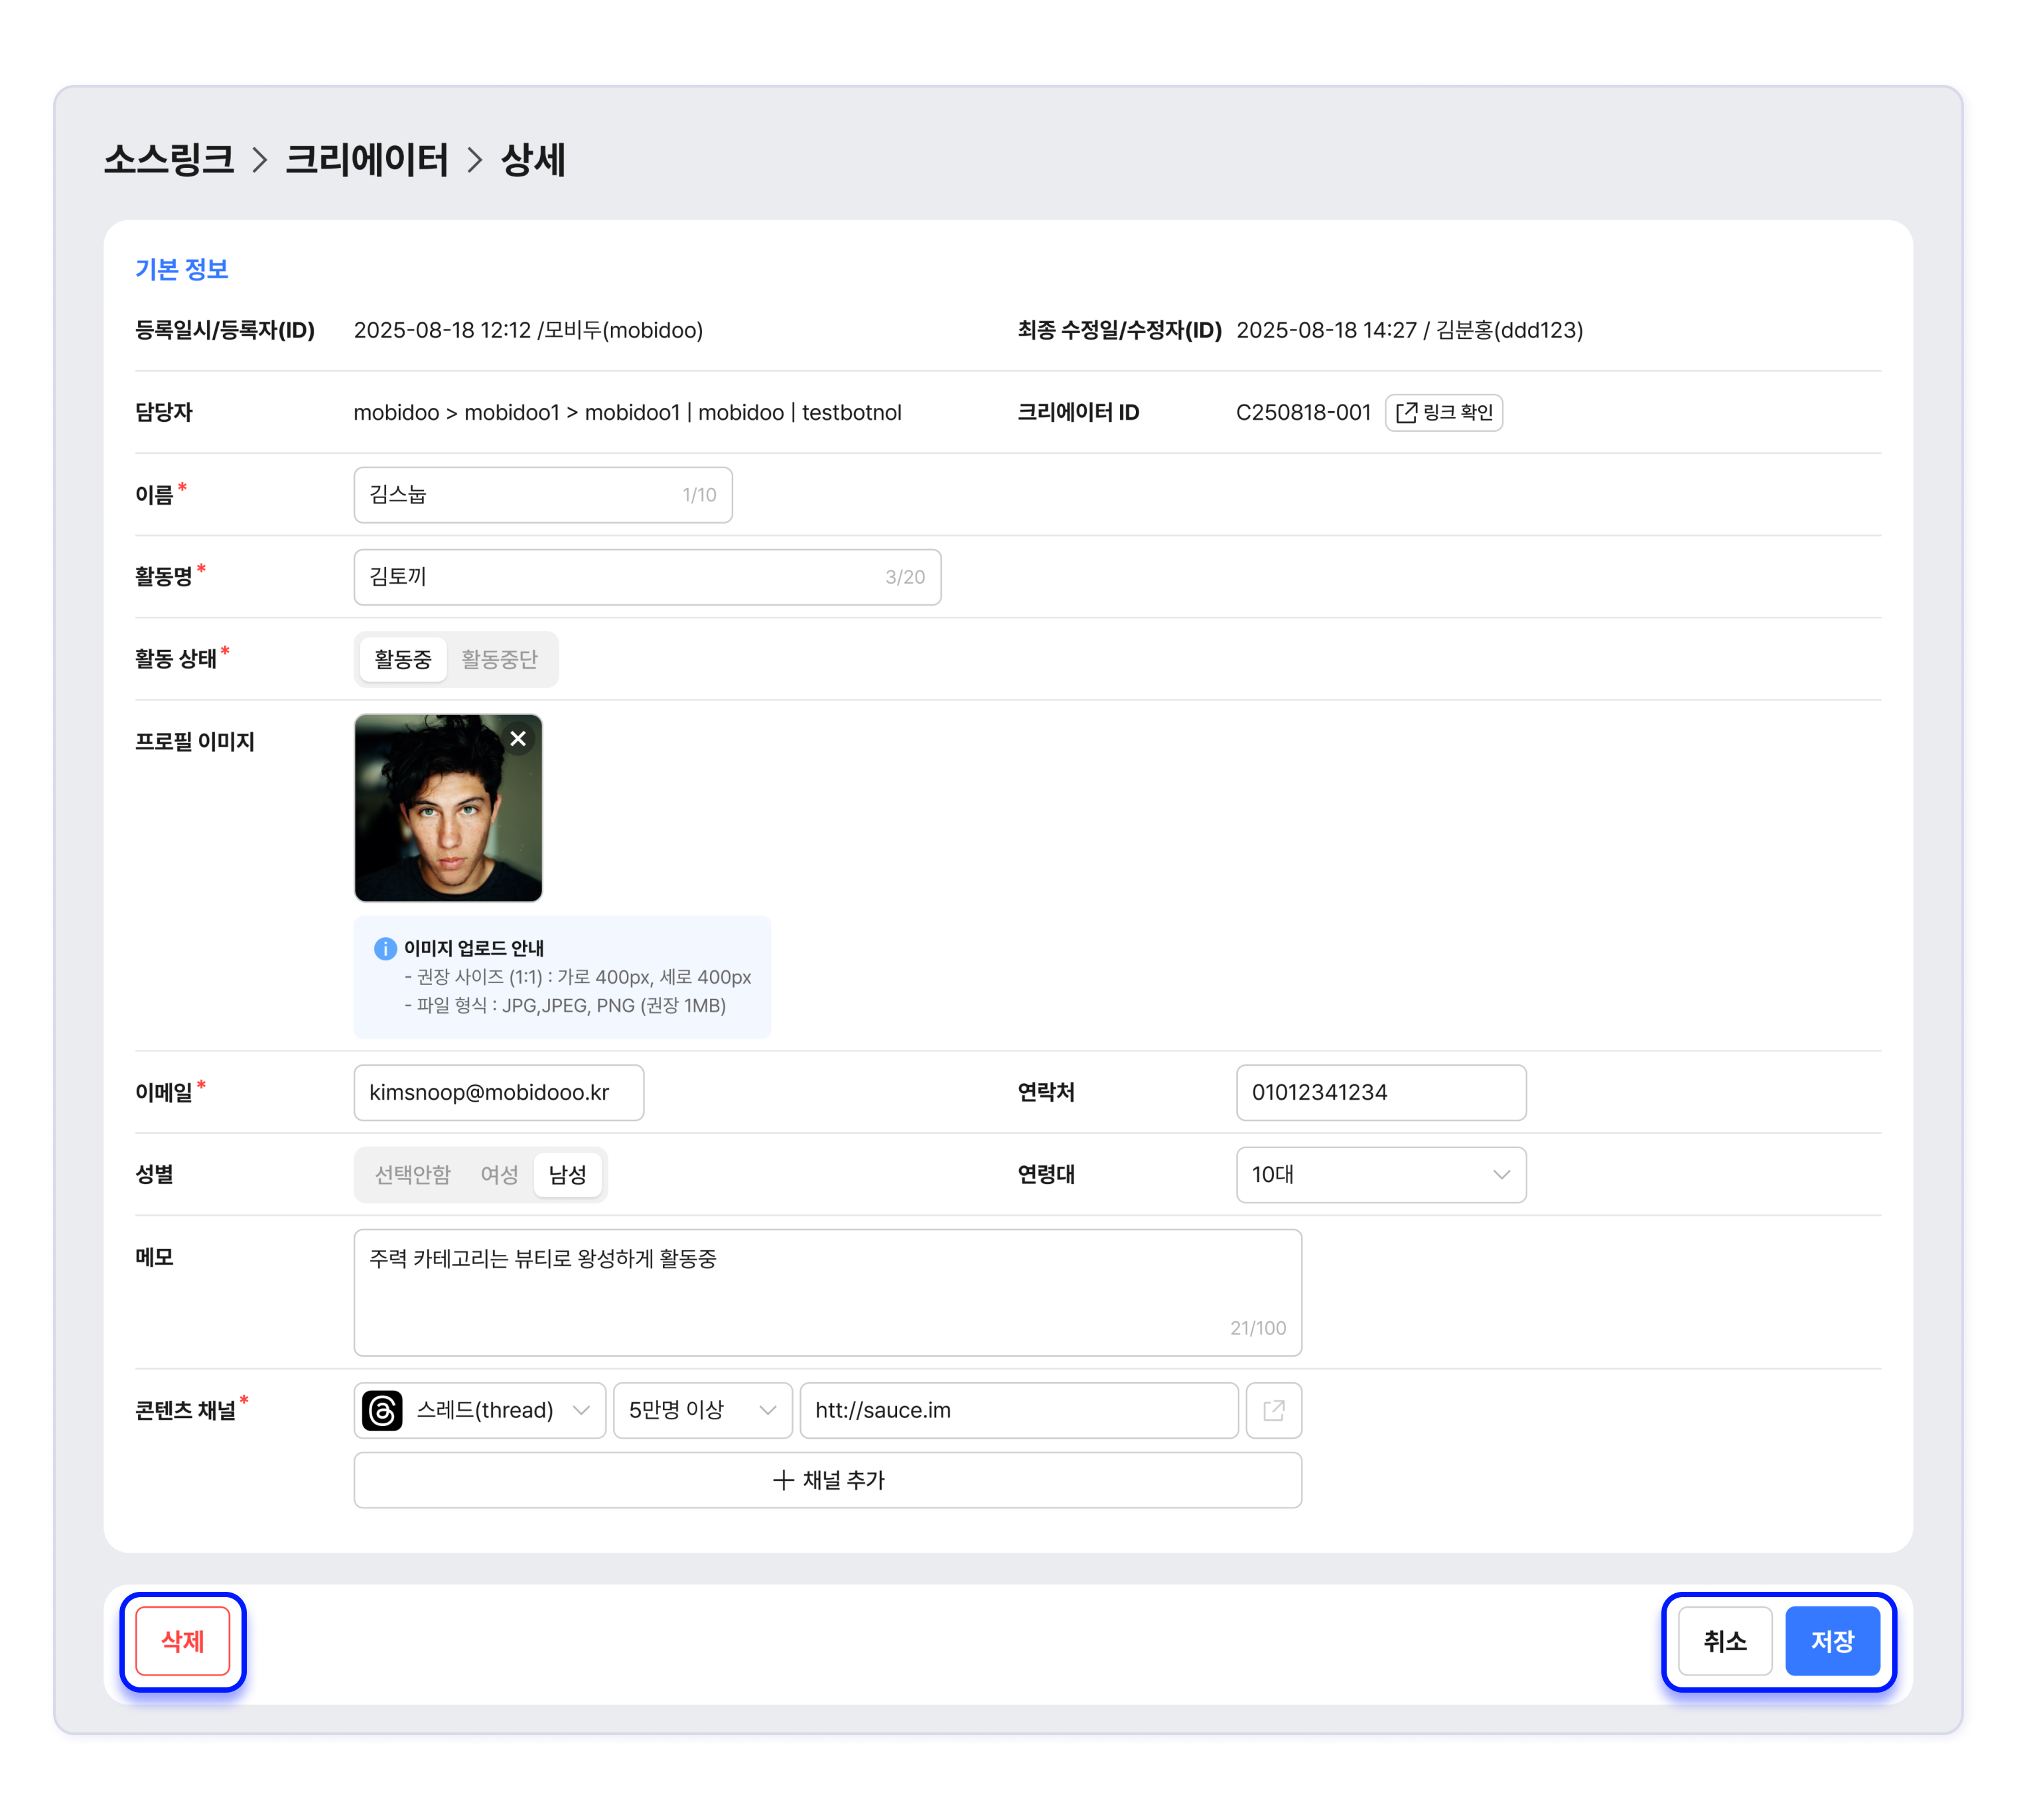Image resolution: width=2017 pixels, height=1820 pixels.
Task: Choose 선택안함 for gender
Action: click(412, 1175)
